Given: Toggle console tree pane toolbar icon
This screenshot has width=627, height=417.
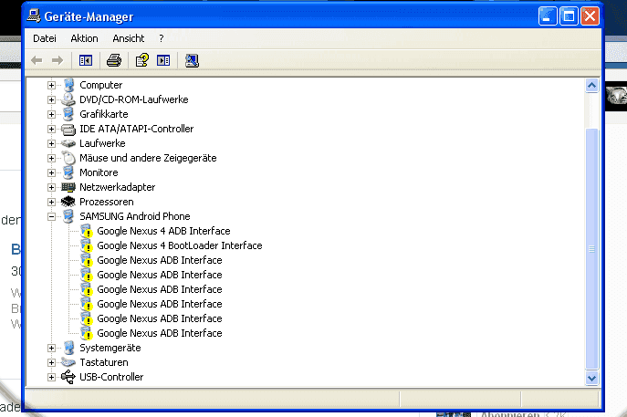Looking at the screenshot, I should (86, 60).
